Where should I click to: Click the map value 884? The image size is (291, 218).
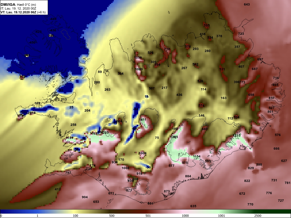click(188, 176)
